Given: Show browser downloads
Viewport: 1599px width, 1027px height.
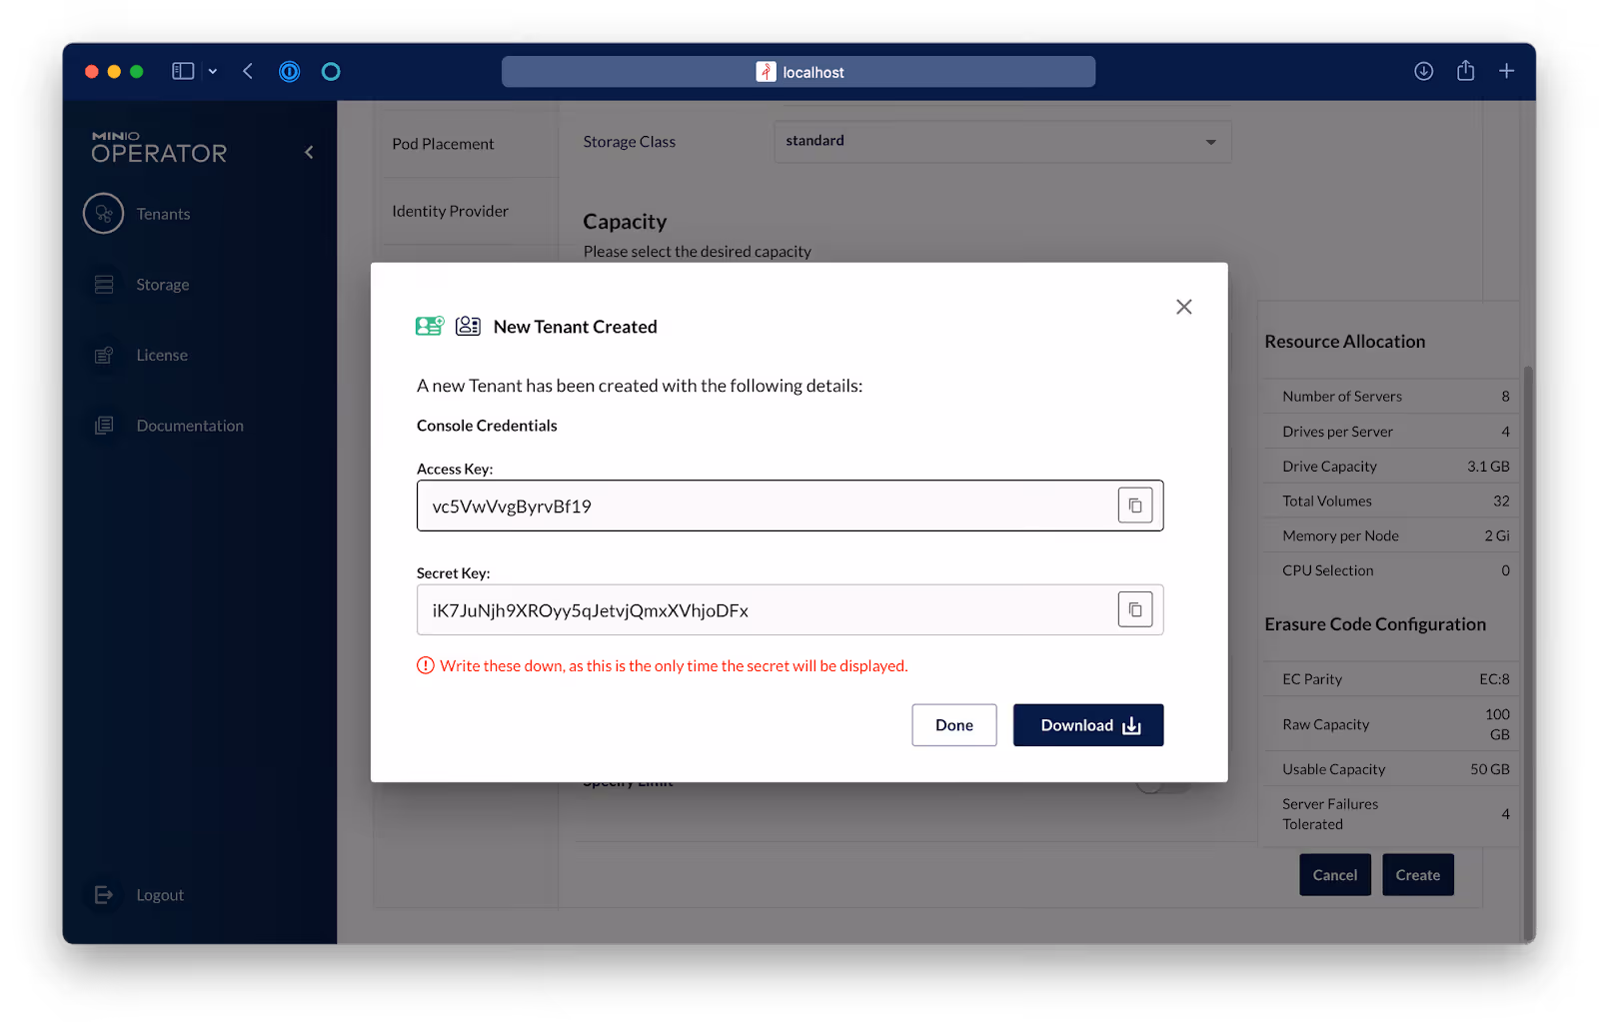Looking at the screenshot, I should (x=1423, y=71).
